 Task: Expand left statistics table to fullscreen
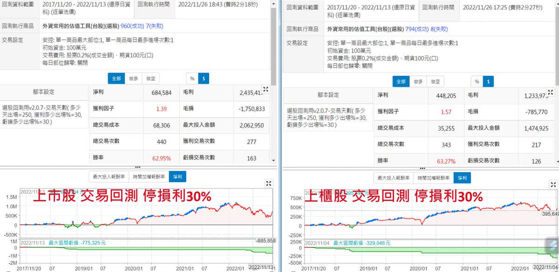point(266,89)
